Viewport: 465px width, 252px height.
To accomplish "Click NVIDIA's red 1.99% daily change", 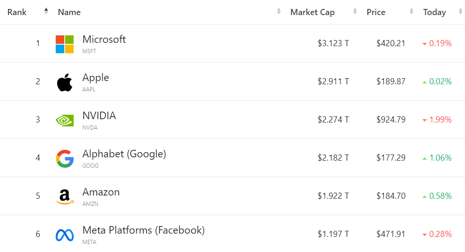I will pyautogui.click(x=440, y=120).
